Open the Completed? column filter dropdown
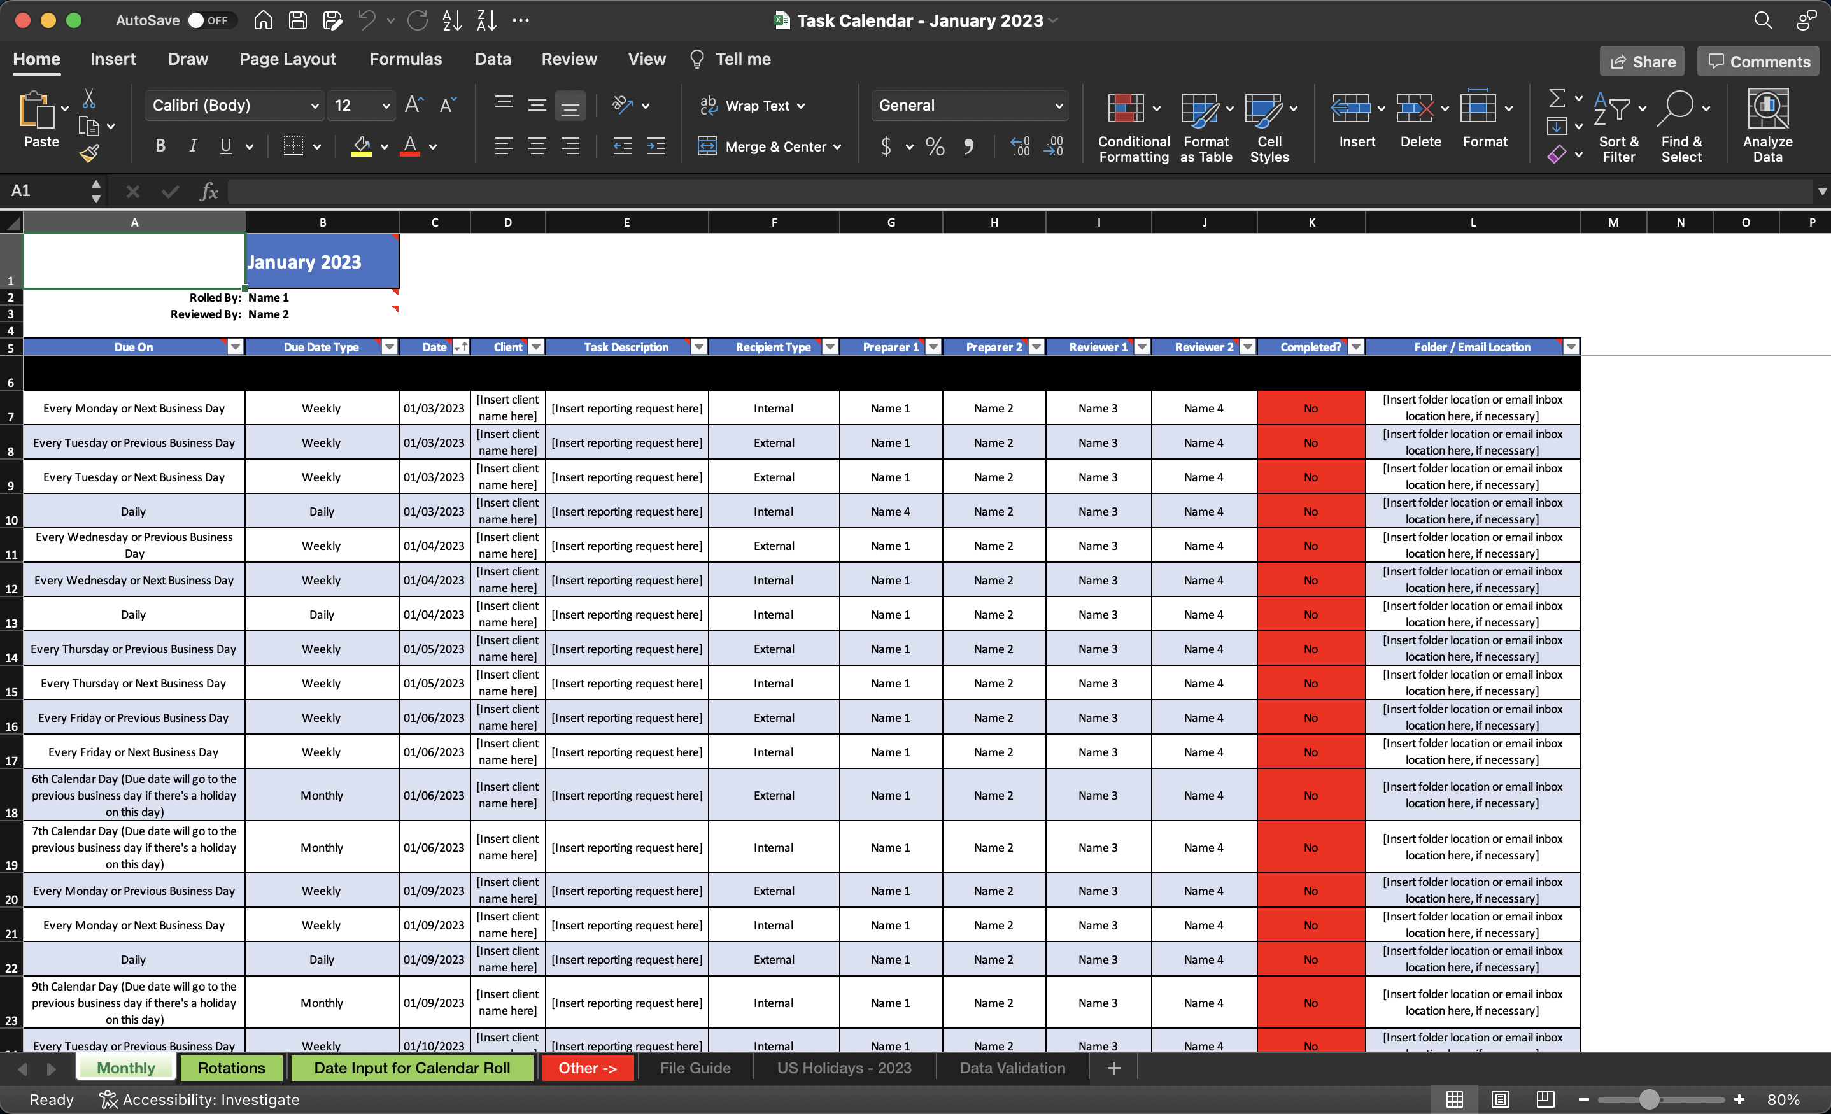Viewport: 1831px width, 1114px height. pos(1355,347)
